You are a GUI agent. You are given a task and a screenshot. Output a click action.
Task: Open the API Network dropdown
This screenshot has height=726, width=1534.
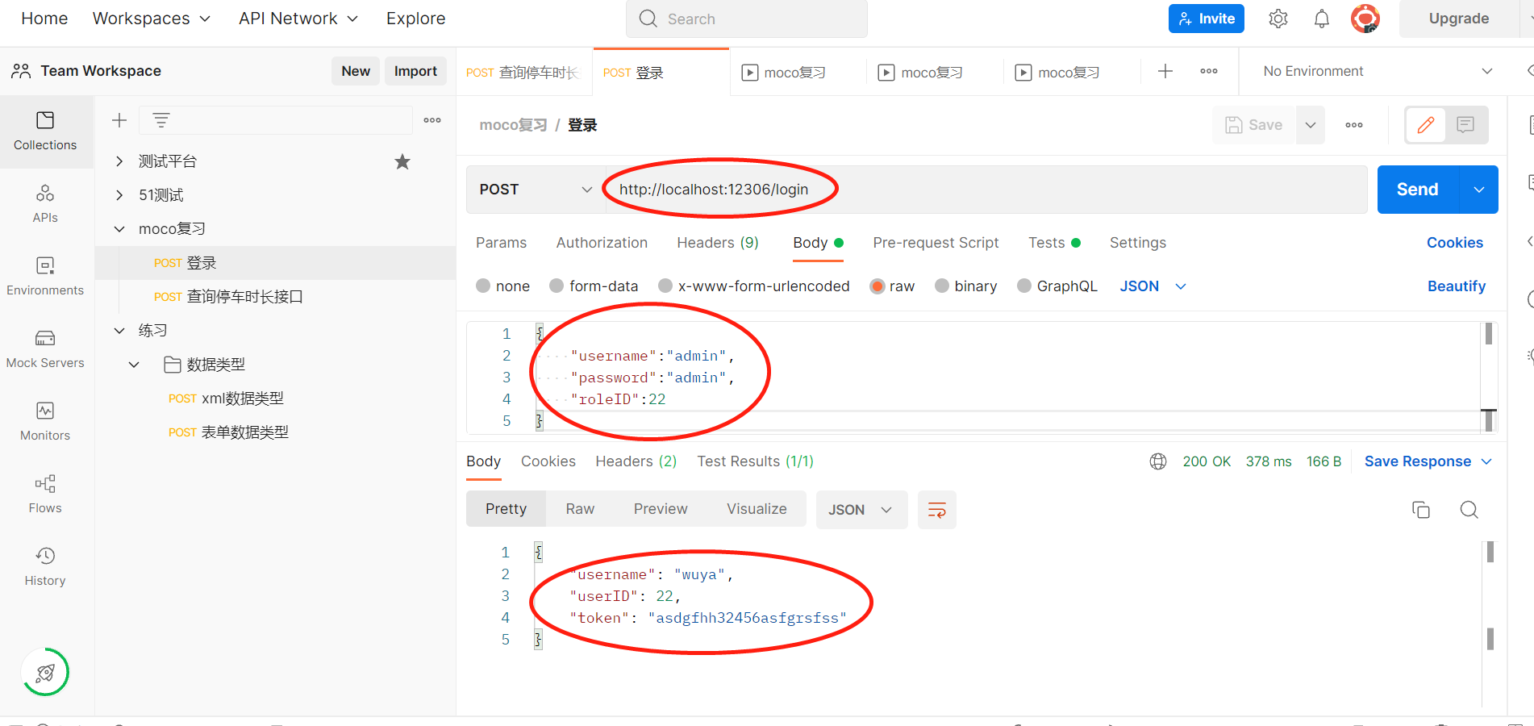pos(298,19)
